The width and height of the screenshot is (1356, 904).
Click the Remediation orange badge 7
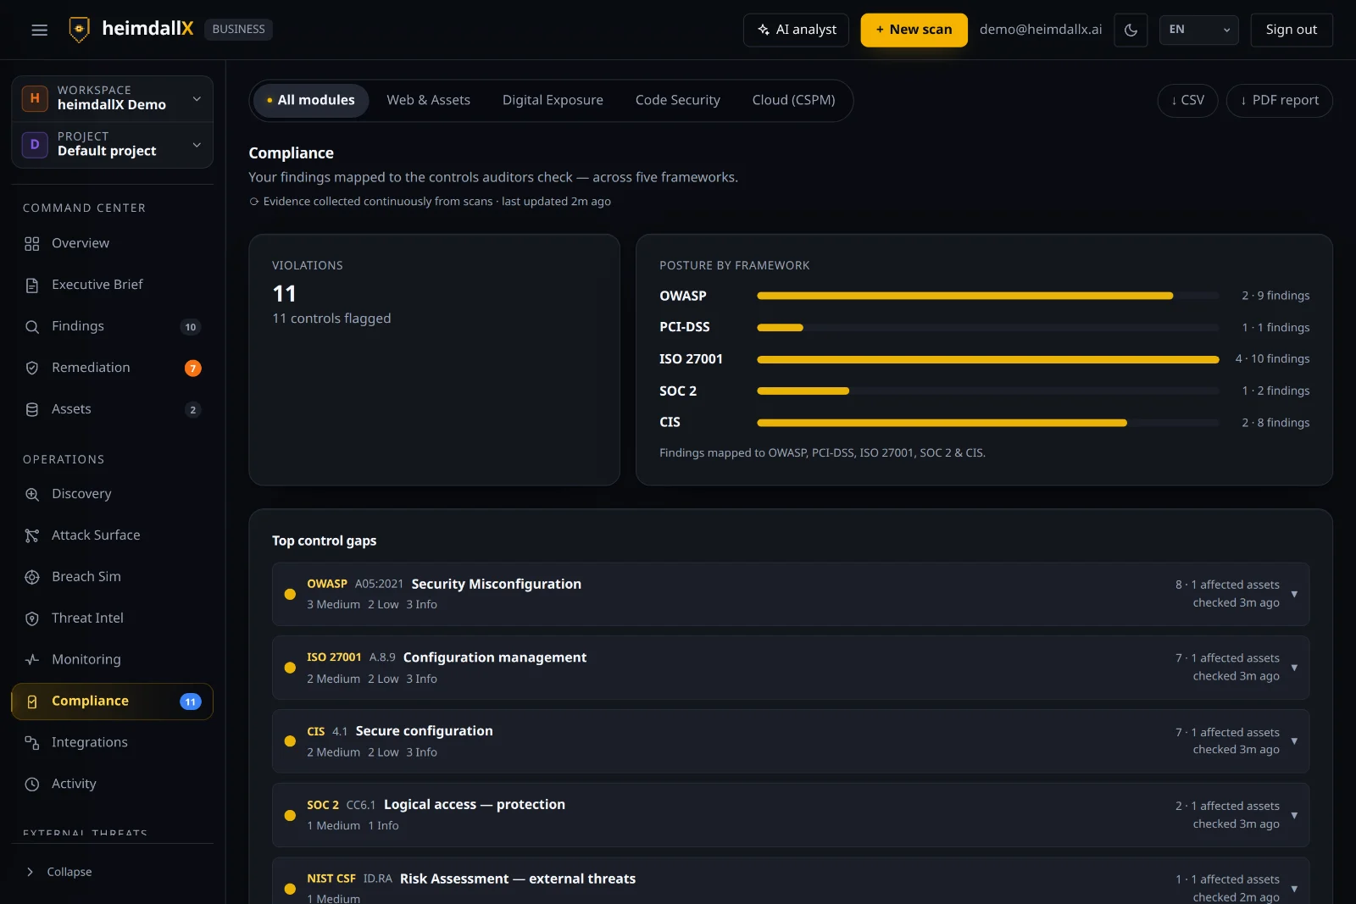coord(193,369)
